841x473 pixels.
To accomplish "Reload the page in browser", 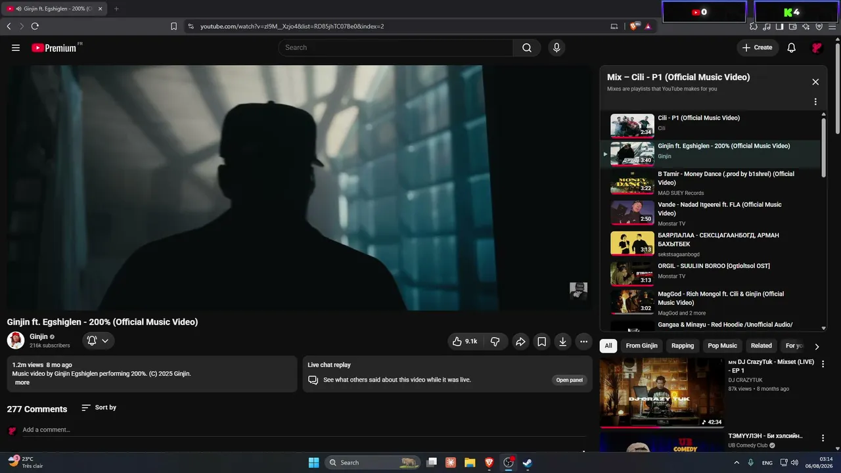I will point(35,26).
